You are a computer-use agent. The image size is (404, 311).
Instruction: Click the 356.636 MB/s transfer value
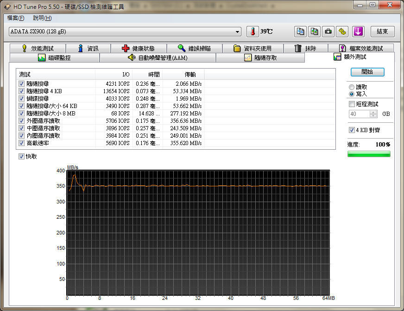[x=186, y=121]
